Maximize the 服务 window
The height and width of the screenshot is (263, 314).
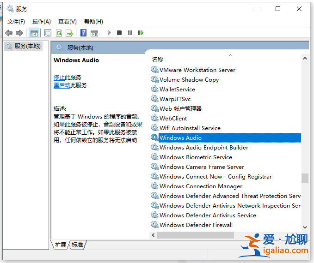click(x=278, y=9)
